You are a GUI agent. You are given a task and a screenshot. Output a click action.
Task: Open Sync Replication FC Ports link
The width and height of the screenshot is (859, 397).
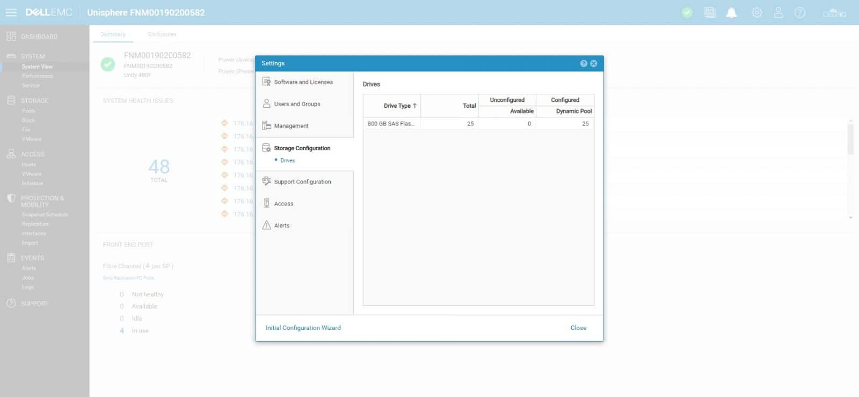point(128,278)
